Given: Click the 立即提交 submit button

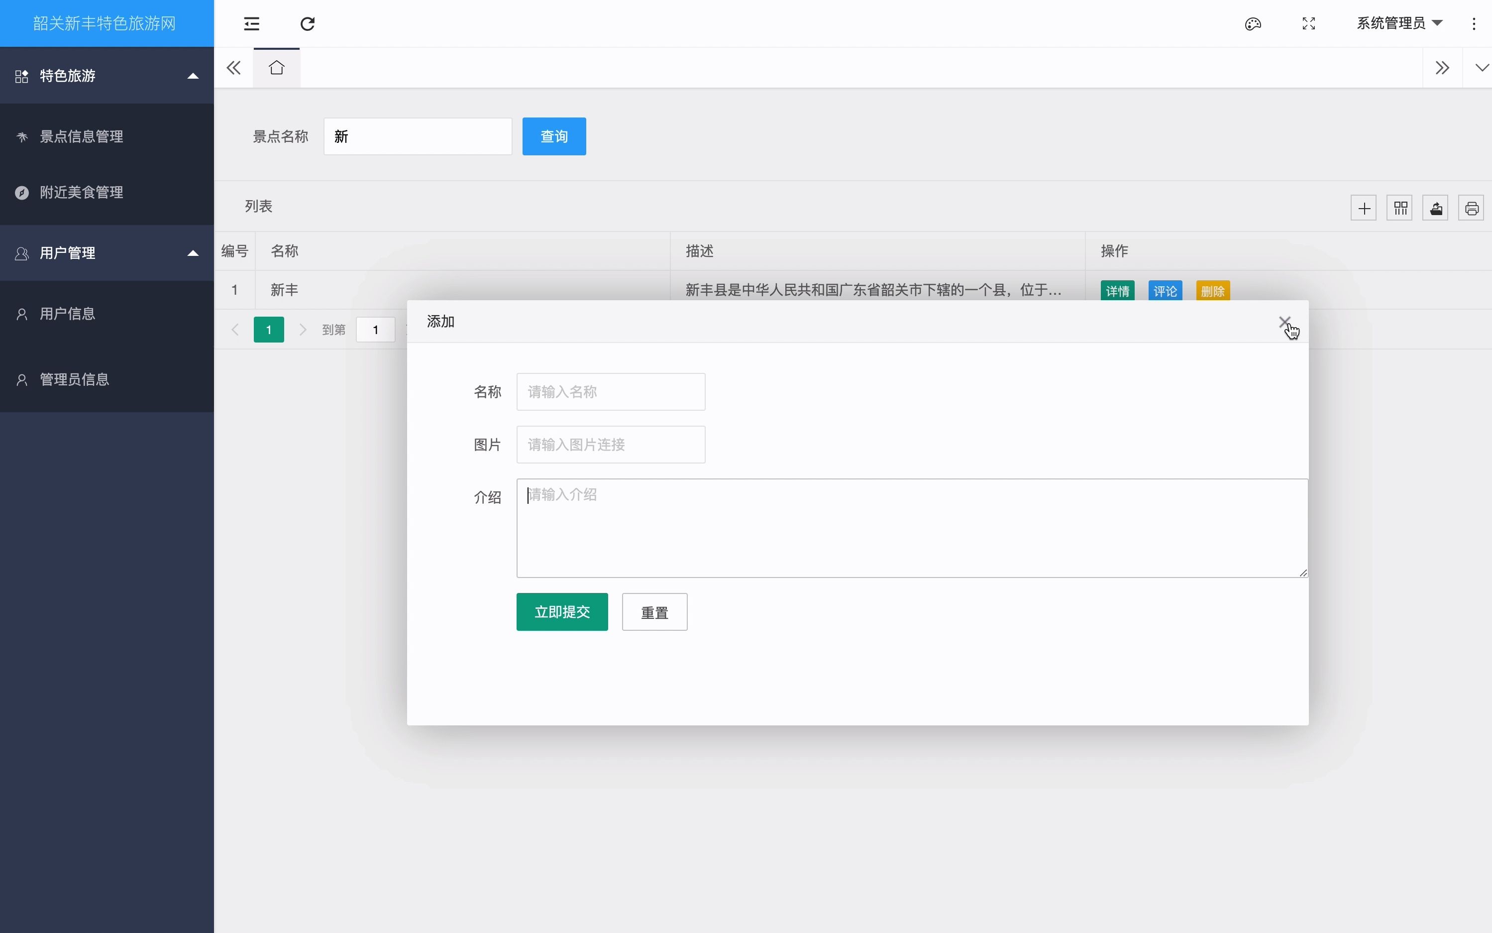Looking at the screenshot, I should tap(562, 612).
